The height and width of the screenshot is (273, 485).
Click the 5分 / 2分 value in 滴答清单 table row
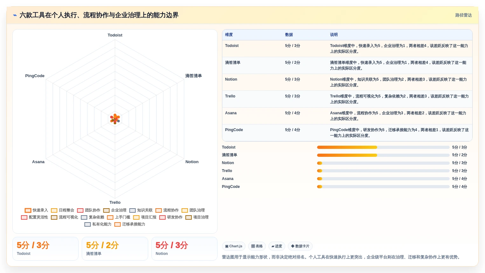293,63
